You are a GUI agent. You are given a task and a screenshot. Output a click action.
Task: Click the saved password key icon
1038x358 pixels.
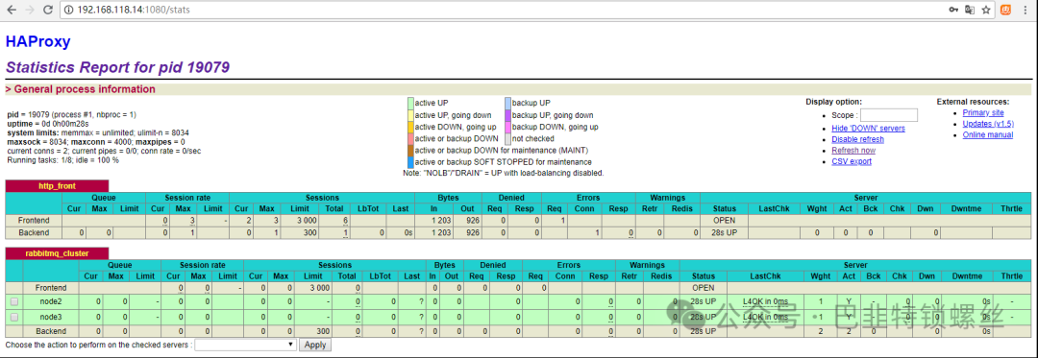pos(954,10)
